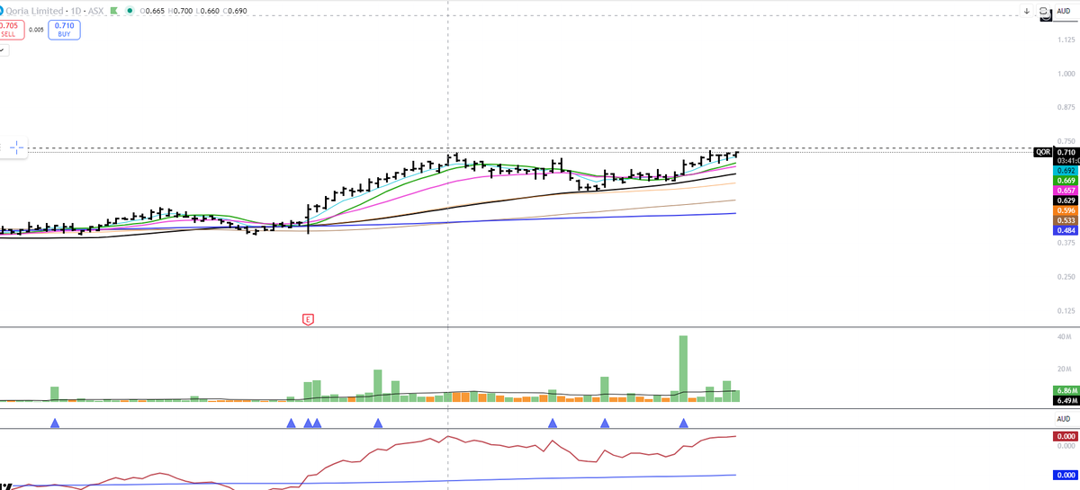This screenshot has width=1080, height=490.
Task: Click the green 6.86M volume label
Action: (x=1065, y=391)
